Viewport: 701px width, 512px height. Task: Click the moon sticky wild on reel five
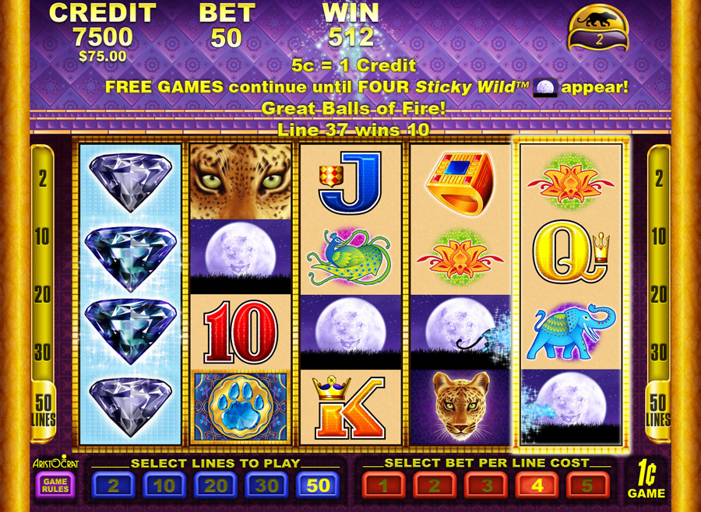pyautogui.click(x=571, y=406)
